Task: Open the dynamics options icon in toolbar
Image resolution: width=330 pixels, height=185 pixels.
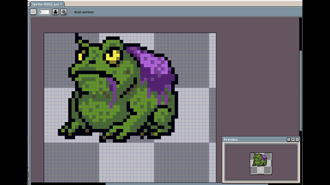Action: (64, 12)
